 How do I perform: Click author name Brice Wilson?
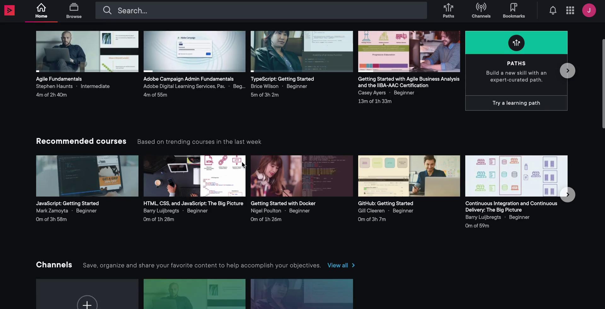(x=264, y=86)
